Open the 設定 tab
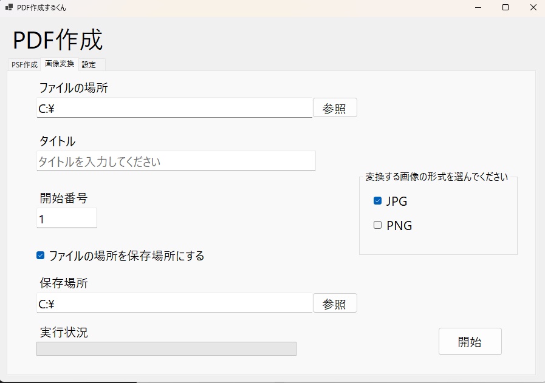This screenshot has width=545, height=383. [x=89, y=64]
